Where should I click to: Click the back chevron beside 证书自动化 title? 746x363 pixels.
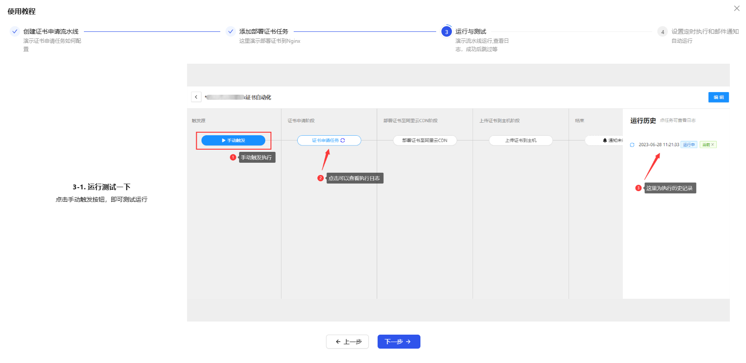coord(196,97)
